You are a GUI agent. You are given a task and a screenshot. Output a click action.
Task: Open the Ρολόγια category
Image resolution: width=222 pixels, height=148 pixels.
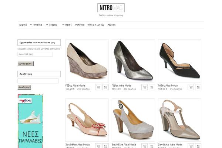(80, 25)
